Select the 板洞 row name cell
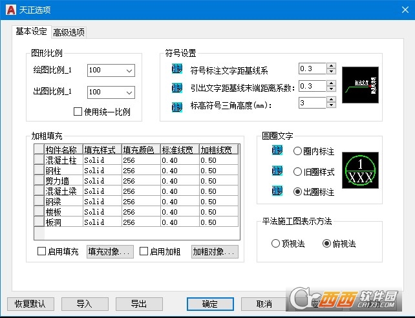This screenshot has width=415, height=318. (x=63, y=222)
